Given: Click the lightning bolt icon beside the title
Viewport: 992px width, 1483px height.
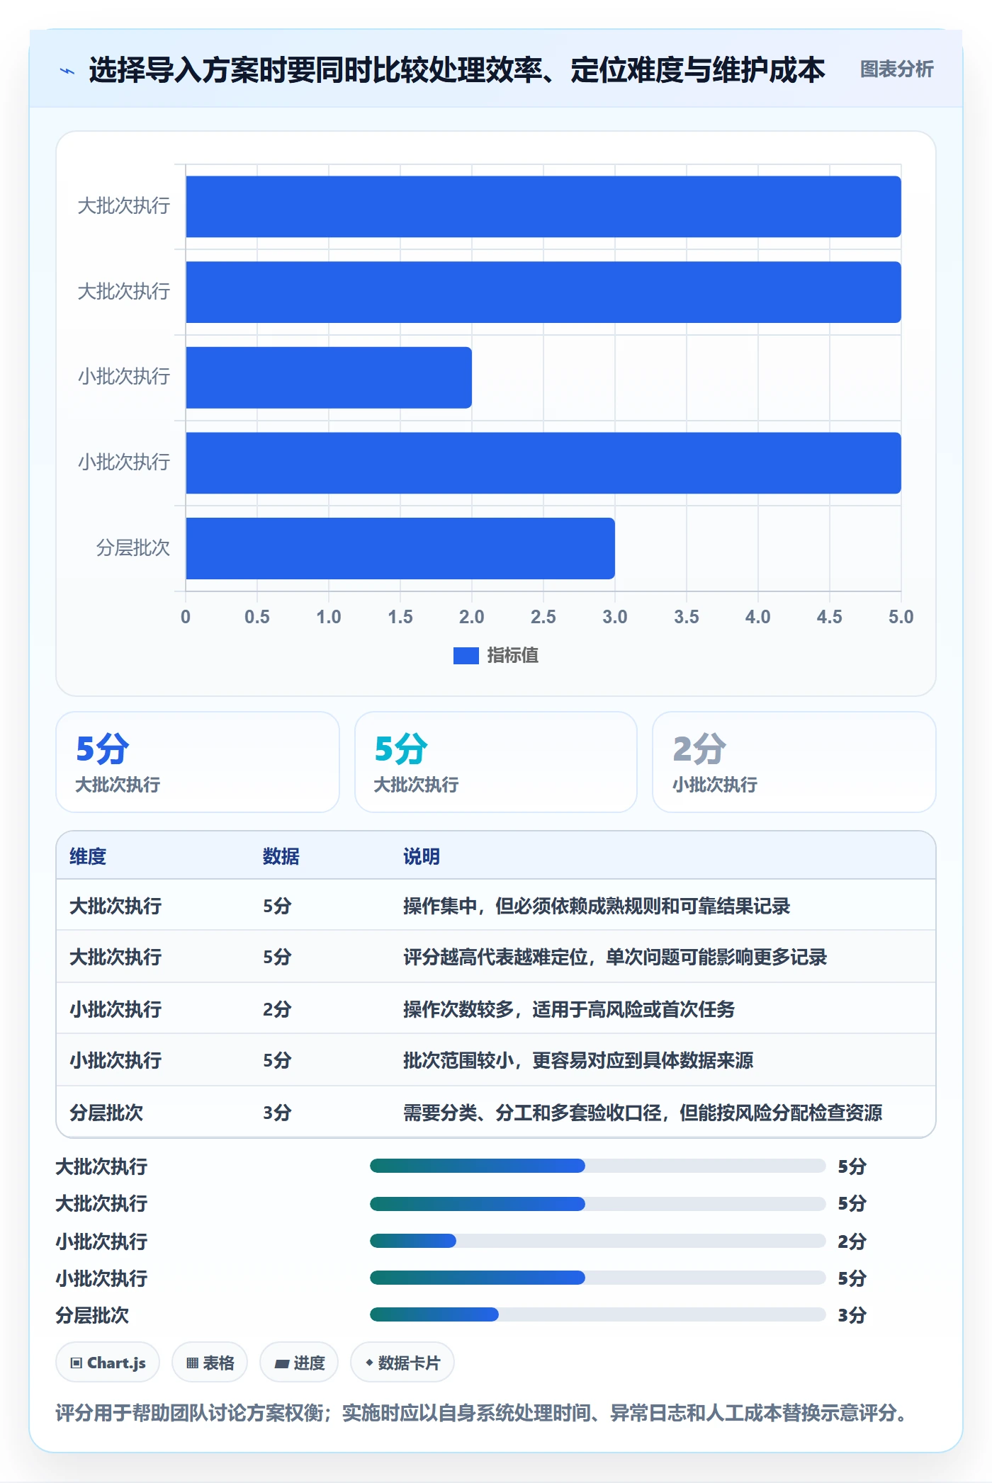Looking at the screenshot, I should pos(67,70).
